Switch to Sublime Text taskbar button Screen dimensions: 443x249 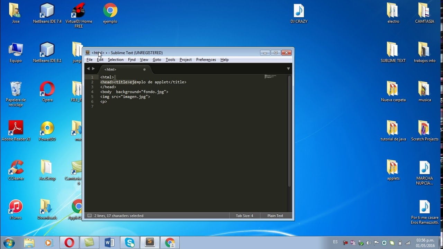150,242
